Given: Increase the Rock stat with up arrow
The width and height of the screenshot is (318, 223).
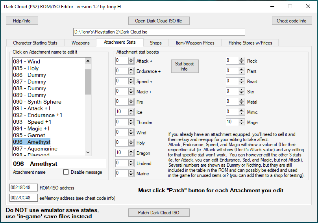Looking at the screenshot, I should click(242, 59).
